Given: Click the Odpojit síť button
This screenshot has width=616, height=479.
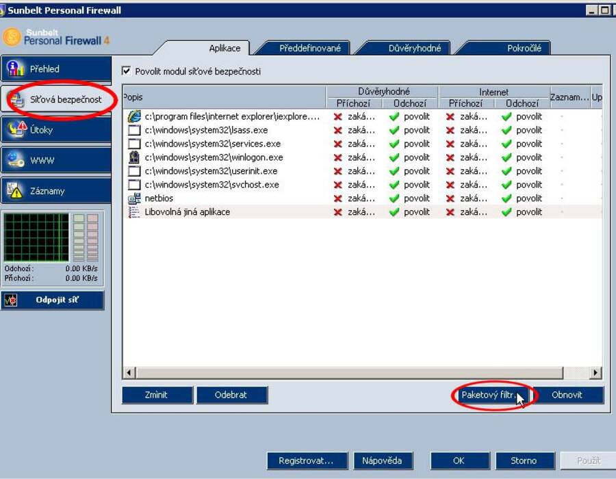Looking at the screenshot, I should (53, 300).
